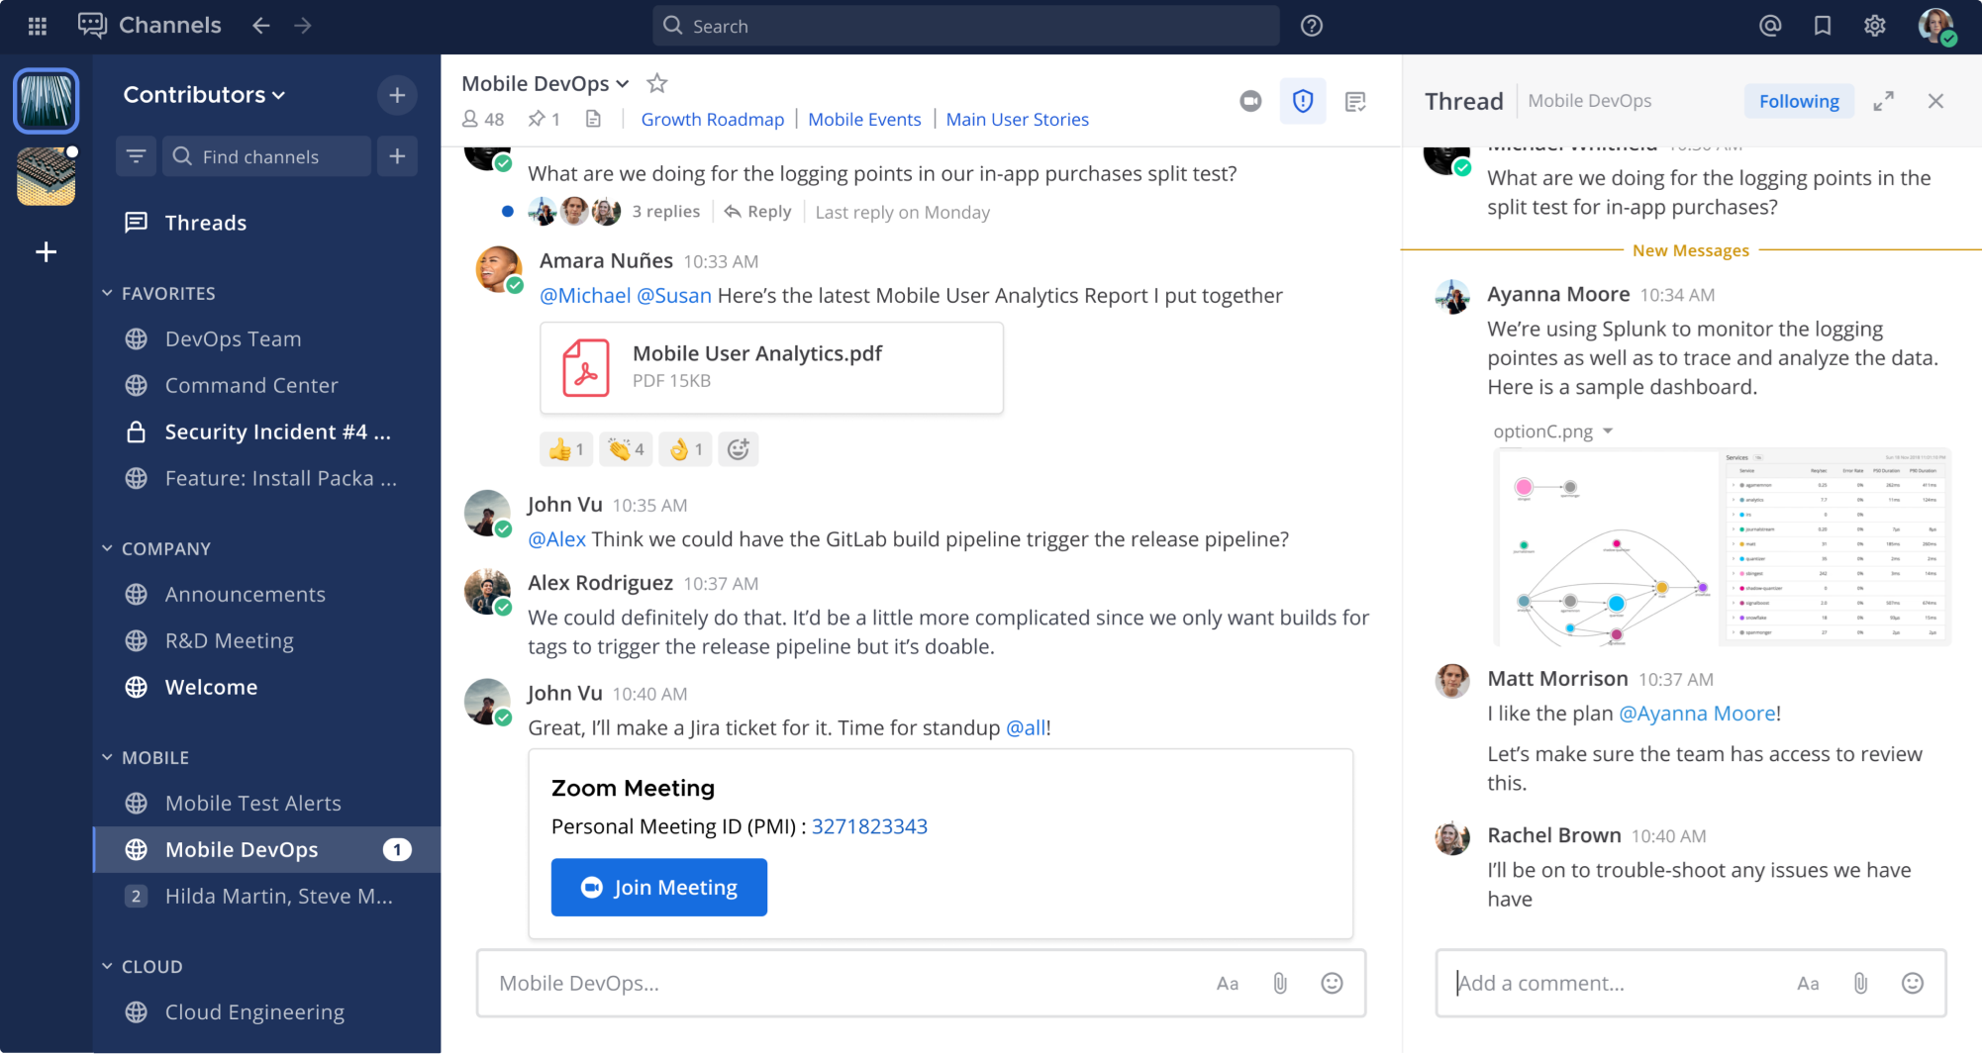
Task: Open saved bookmarks
Action: pyautogui.click(x=1823, y=26)
